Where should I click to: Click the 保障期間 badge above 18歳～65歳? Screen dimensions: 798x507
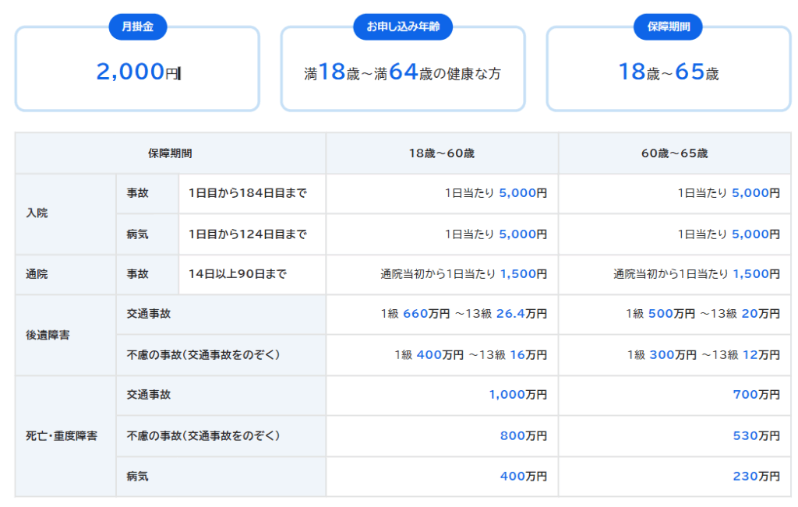(668, 26)
